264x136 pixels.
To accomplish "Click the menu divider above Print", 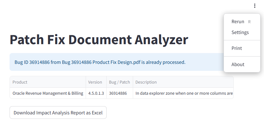I will (x=242, y=40).
